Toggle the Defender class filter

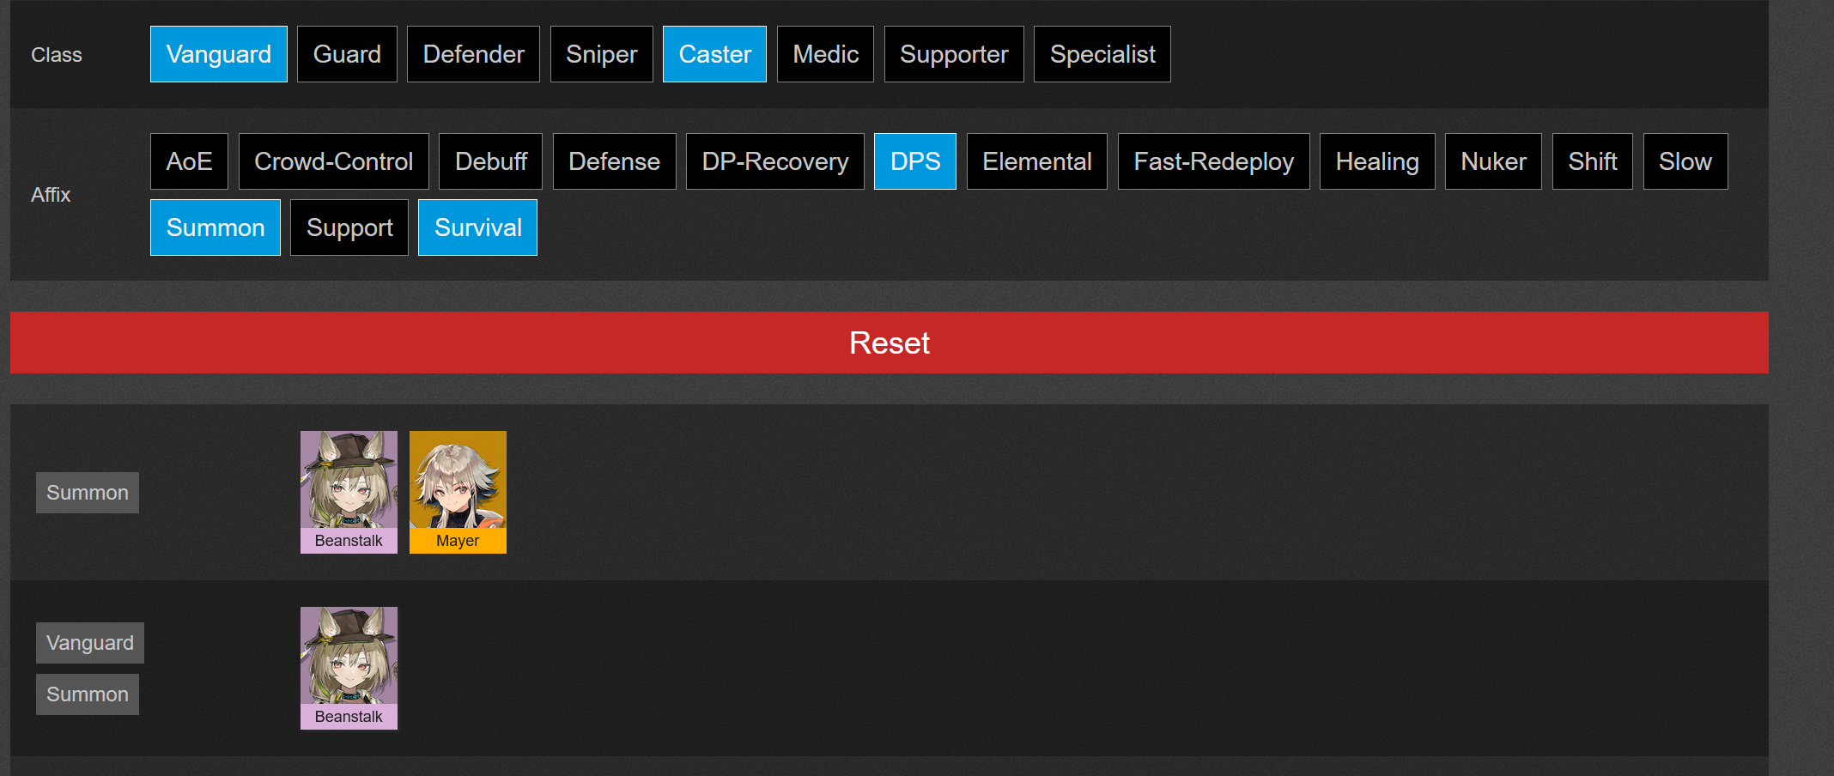tap(473, 54)
